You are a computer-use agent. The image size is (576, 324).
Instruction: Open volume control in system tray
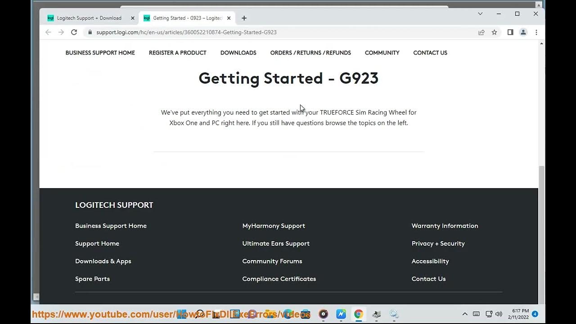click(x=499, y=314)
